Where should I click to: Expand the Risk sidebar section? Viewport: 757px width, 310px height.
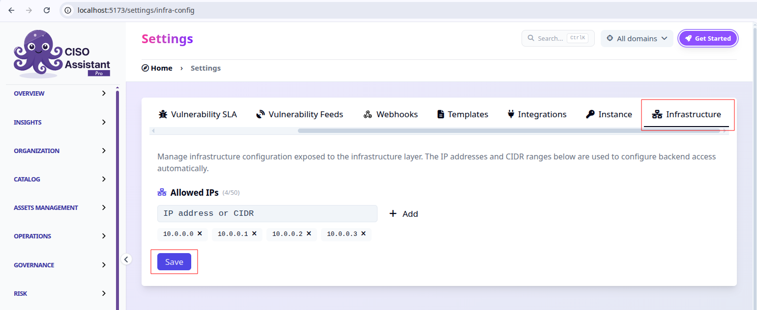tap(60, 293)
